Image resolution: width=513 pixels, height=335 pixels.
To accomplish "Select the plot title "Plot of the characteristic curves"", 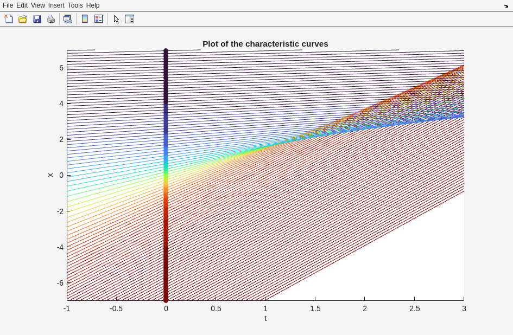I will (265, 44).
